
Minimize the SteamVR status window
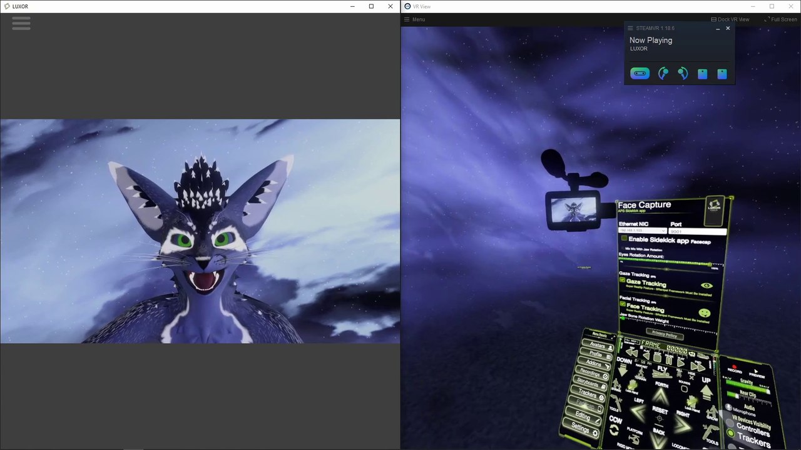pyautogui.click(x=718, y=29)
